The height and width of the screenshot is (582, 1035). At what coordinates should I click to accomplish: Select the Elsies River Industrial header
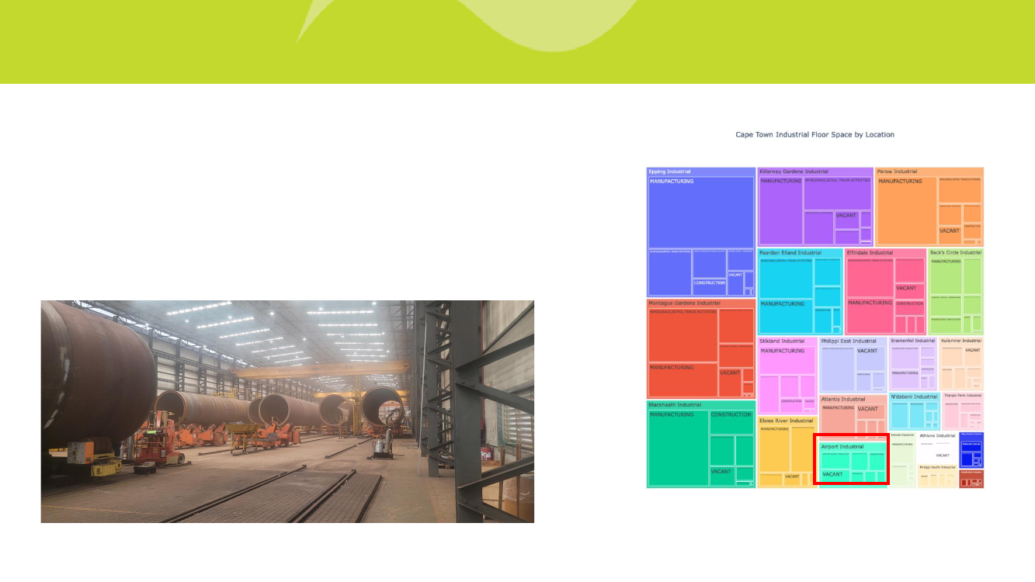pos(787,421)
